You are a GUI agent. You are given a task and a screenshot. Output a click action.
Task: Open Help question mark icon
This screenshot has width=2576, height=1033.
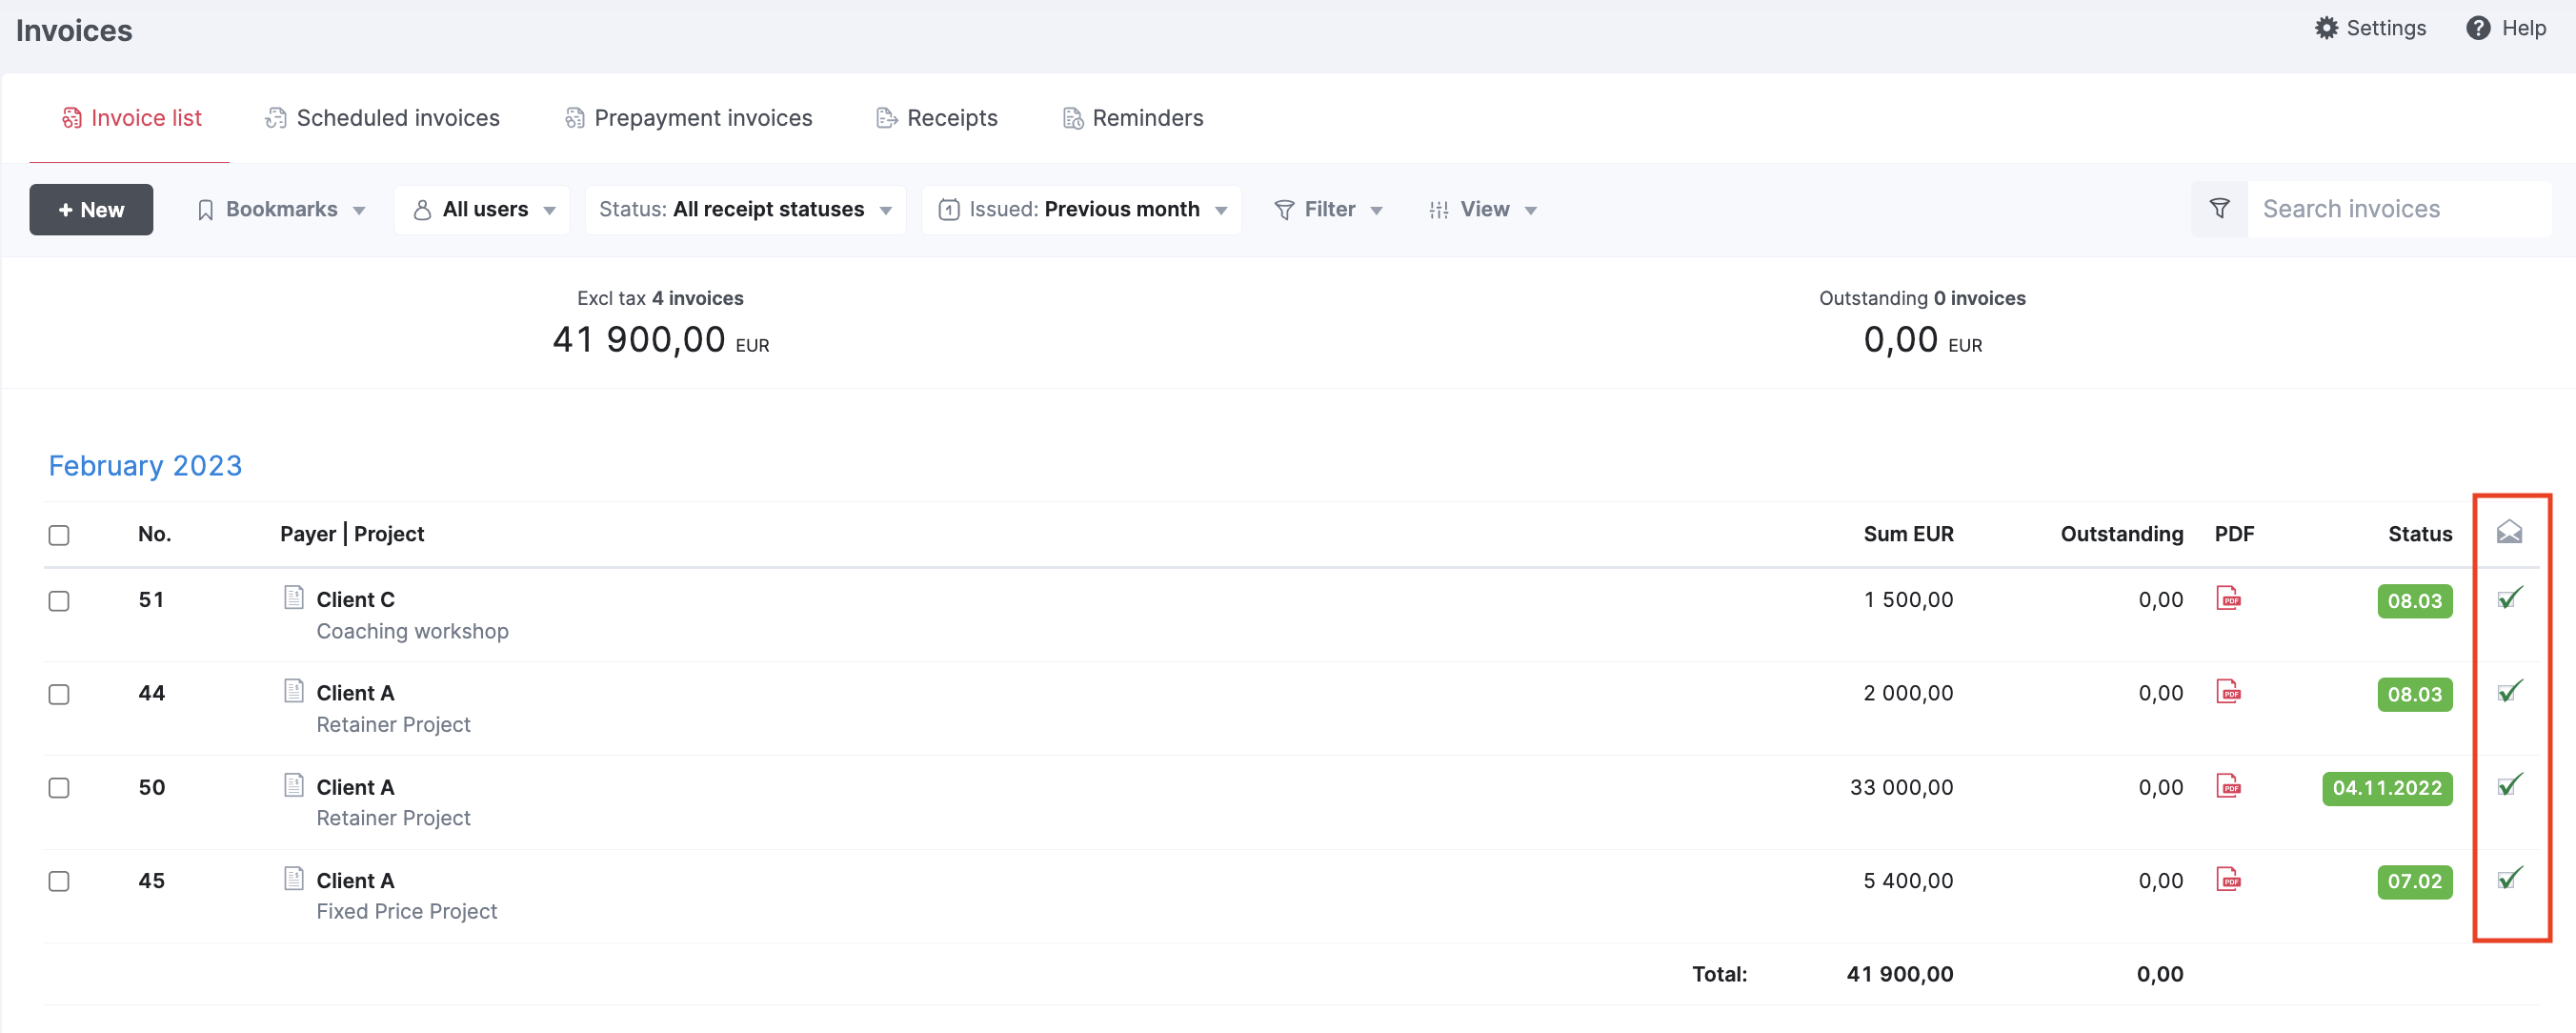pos(2477,28)
